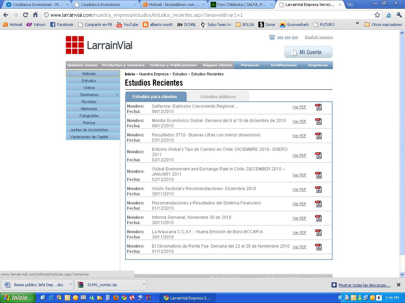Reload the current page
This screenshot has width=405, height=303.
(25, 15)
